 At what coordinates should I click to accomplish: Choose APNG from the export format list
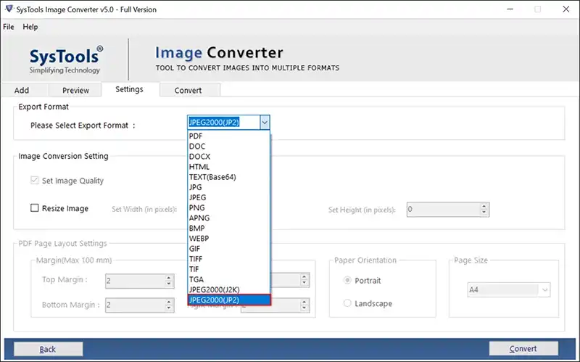tap(228, 218)
